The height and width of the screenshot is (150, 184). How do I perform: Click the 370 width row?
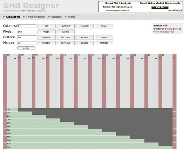point(40,123)
